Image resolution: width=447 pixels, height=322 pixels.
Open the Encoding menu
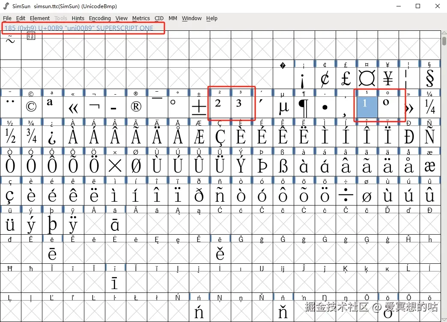coord(100,18)
